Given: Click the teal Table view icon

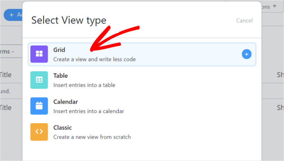Looking at the screenshot, I should pyautogui.click(x=39, y=80).
